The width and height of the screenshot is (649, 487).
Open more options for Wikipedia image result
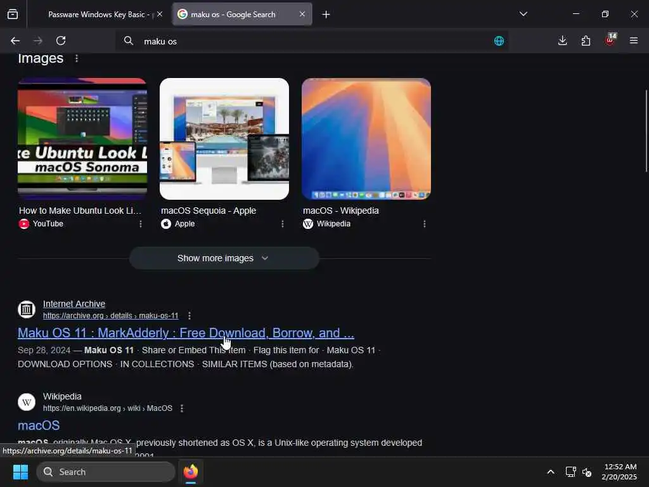coord(424,224)
